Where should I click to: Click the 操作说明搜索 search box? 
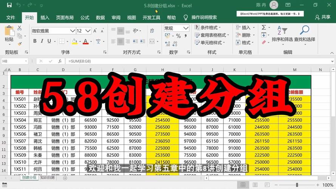click(x=204, y=17)
